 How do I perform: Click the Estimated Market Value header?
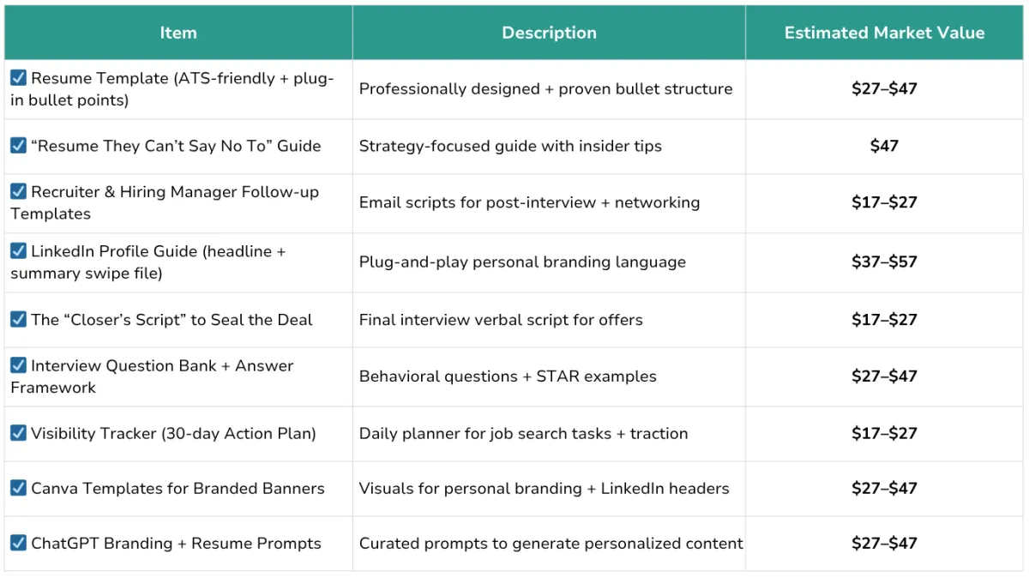884,33
